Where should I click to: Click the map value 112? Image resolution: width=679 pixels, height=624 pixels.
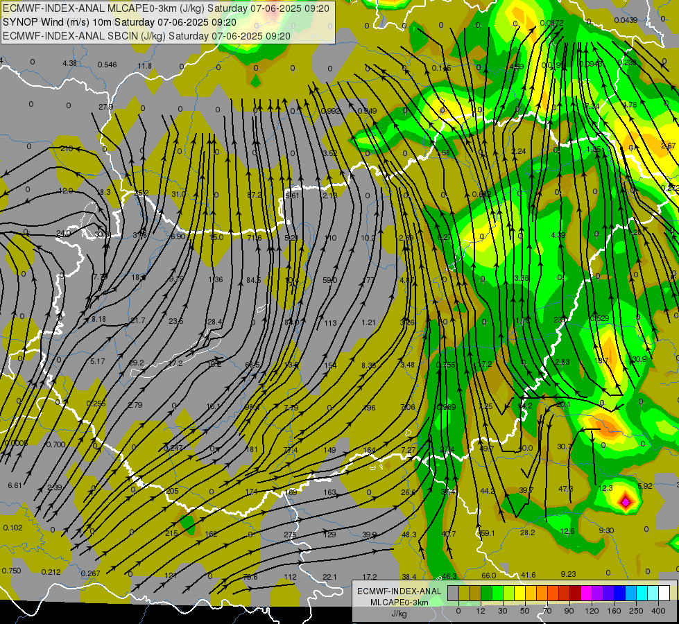[290, 577]
